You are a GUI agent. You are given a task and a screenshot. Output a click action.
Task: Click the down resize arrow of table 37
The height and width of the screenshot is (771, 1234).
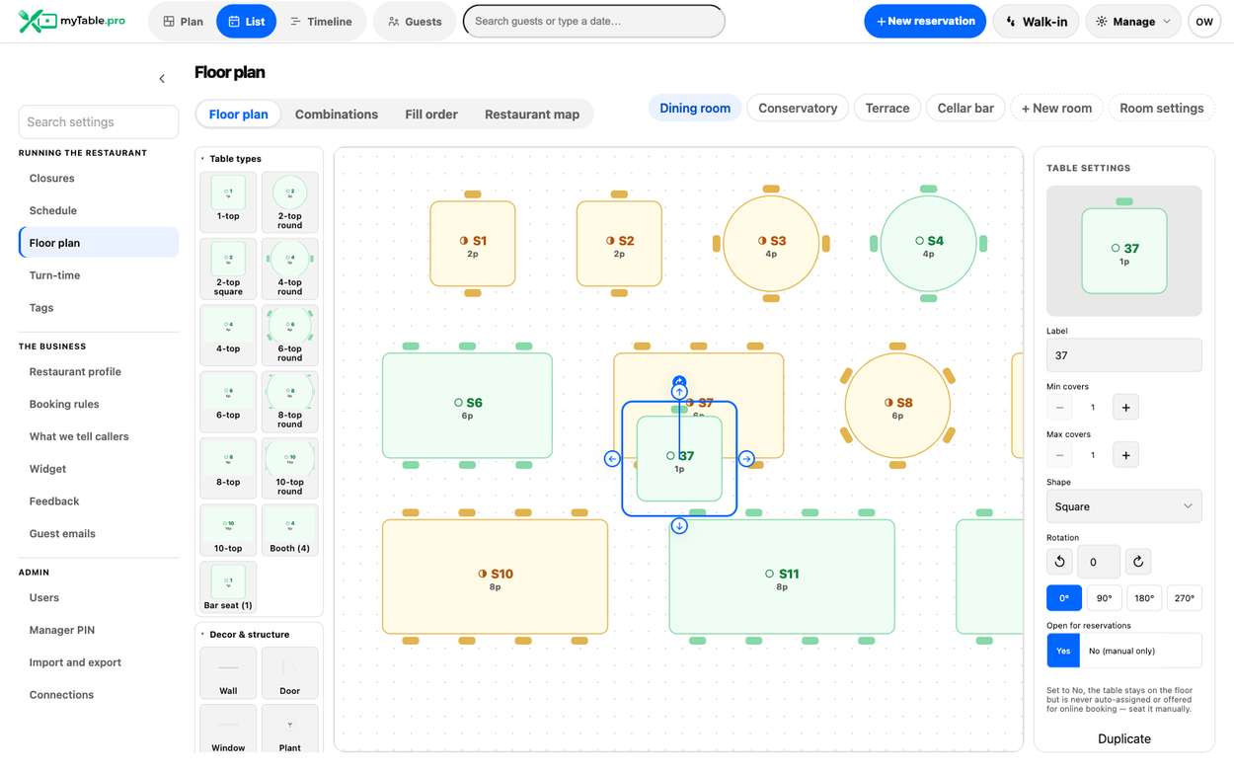[679, 526]
